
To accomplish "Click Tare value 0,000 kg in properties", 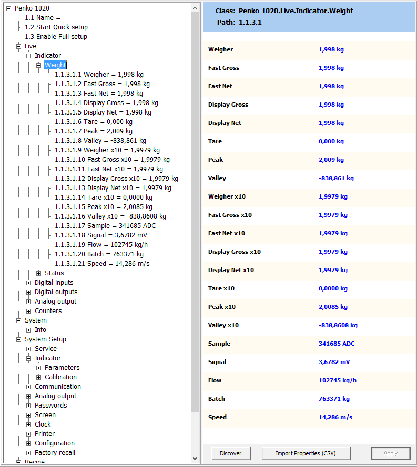I will (331, 141).
